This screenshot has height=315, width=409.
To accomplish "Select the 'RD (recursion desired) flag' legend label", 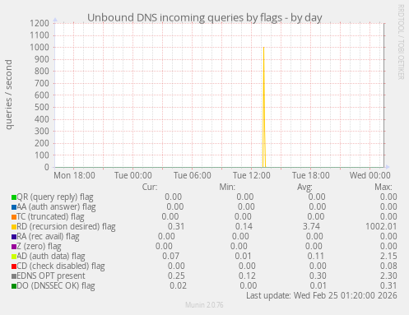I will [66, 227].
